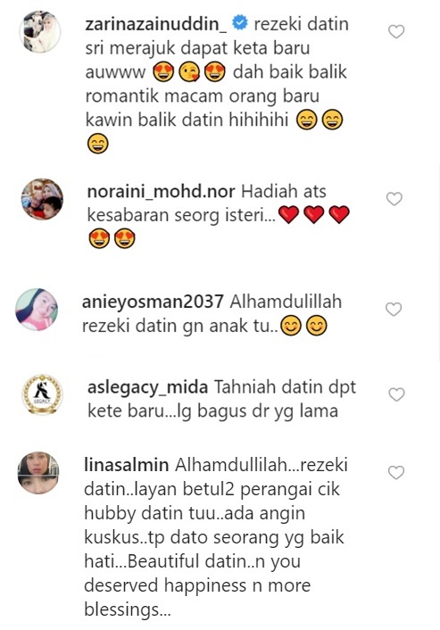This screenshot has height=630, width=440.
Task: Tap heart beside anieyosman2037's comment
Action: (x=394, y=310)
